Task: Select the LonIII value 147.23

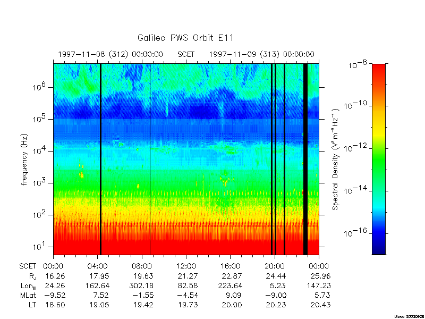Action: pos(319,286)
